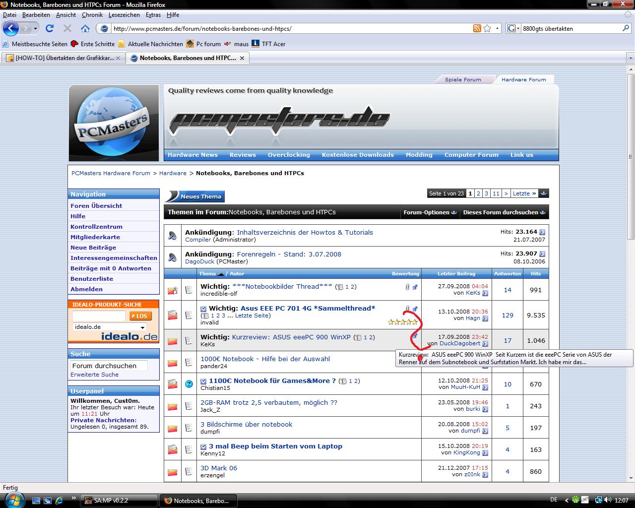This screenshot has height=508, width=635.
Task: Expand the Dieses Forum durchsuchen menu
Action: click(504, 212)
